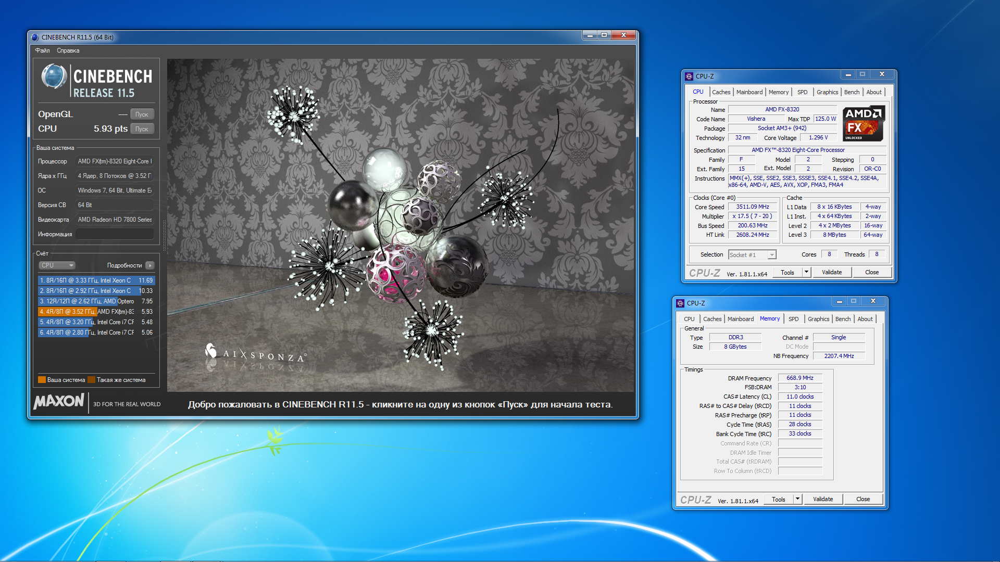Switch to Caches tab in lower CPU-Z
The width and height of the screenshot is (1000, 562).
coord(712,319)
